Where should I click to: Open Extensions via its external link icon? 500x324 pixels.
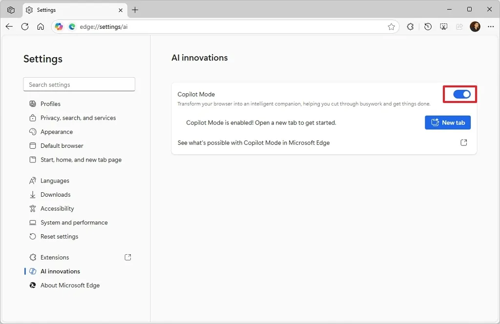(127, 257)
